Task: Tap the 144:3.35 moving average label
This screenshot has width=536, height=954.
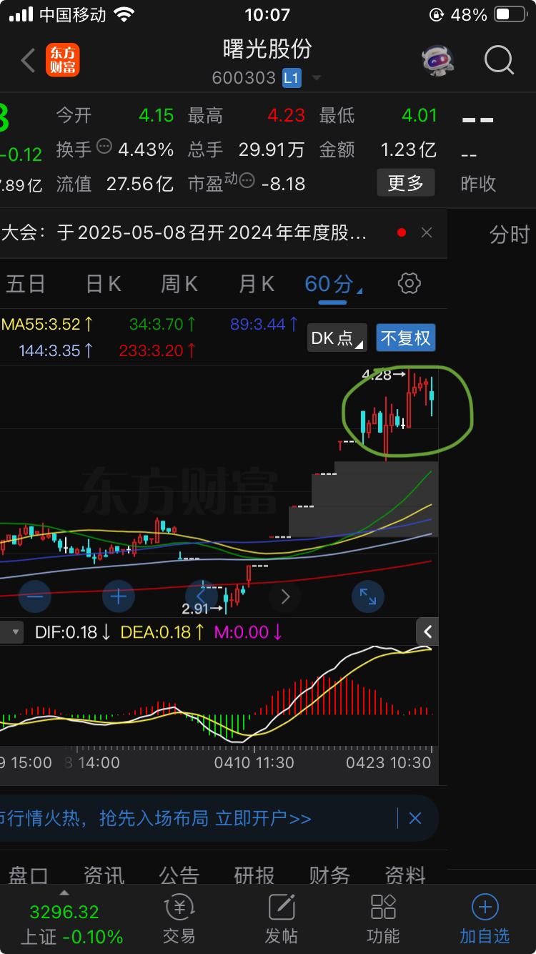Action: (x=56, y=350)
